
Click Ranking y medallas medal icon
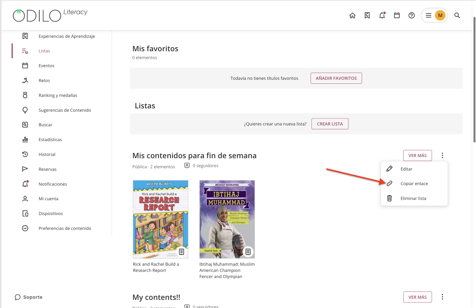25,95
